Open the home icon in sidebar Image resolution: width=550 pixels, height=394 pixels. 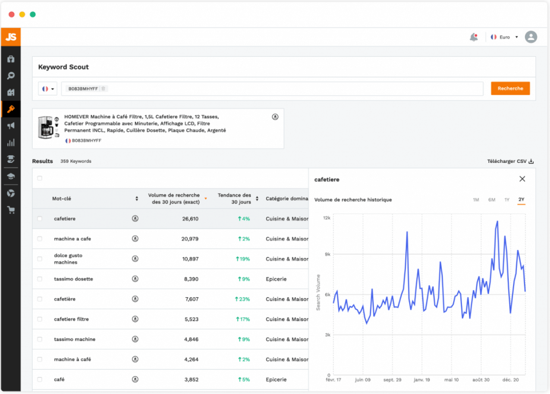tap(11, 59)
